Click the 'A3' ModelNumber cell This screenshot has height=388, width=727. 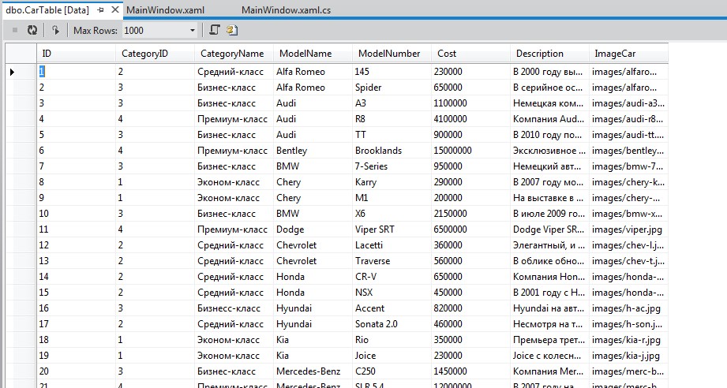tap(392, 103)
